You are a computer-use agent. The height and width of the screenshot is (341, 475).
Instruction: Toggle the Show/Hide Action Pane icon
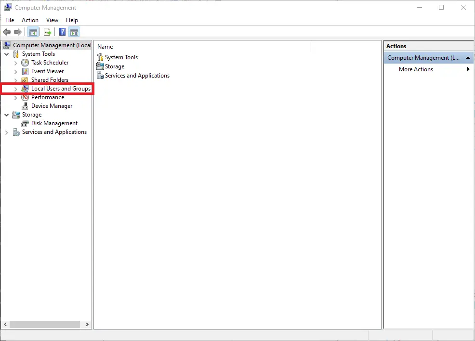[x=74, y=32]
